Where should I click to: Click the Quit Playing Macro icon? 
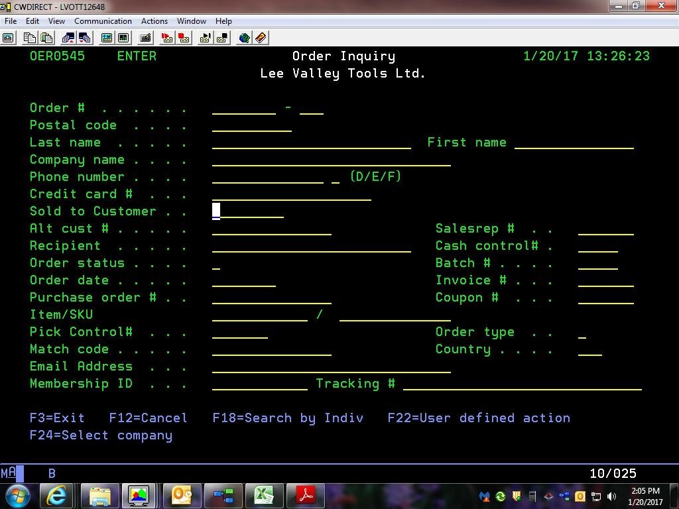point(222,38)
